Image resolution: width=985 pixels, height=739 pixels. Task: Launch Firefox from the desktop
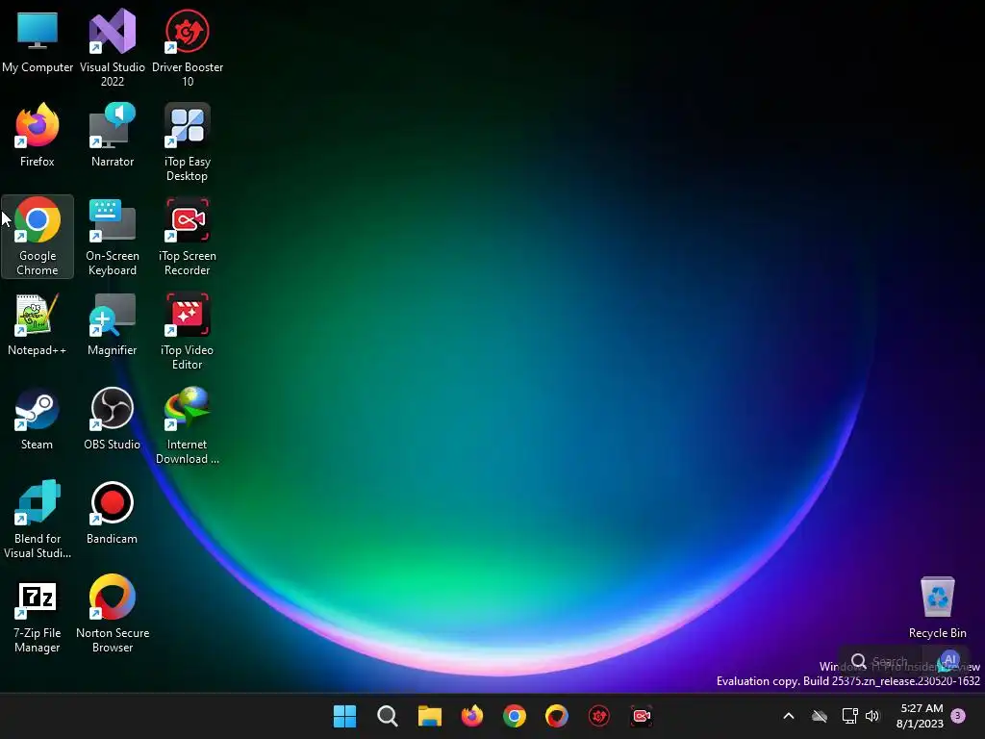(x=38, y=136)
